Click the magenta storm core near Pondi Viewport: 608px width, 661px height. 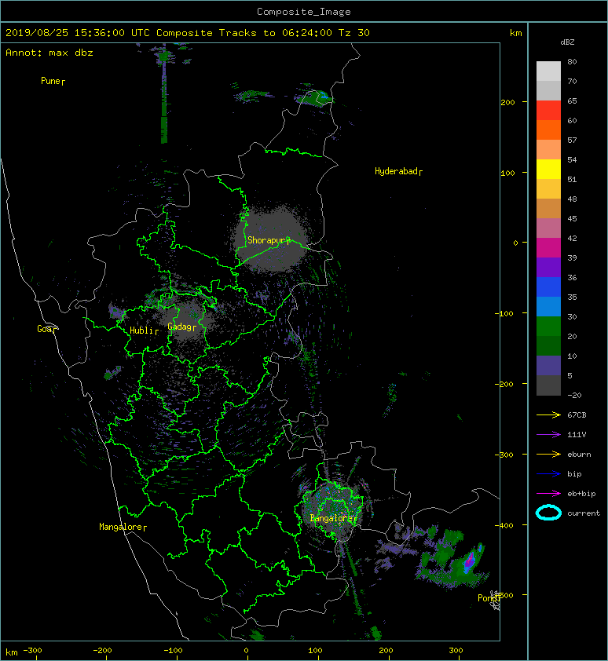pyautogui.click(x=469, y=561)
